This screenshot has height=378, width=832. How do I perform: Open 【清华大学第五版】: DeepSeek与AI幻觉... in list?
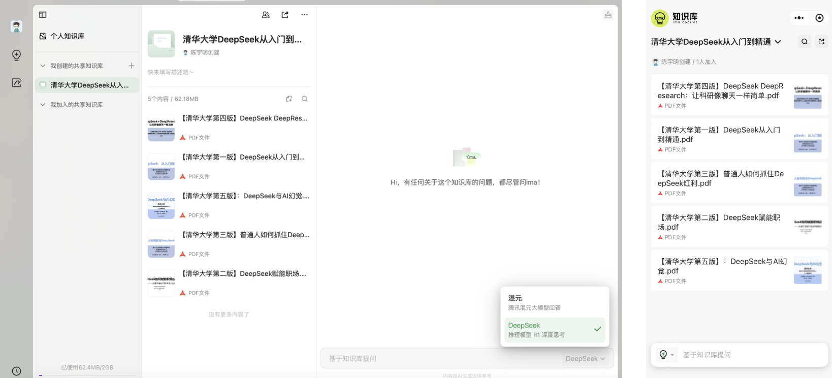(x=229, y=205)
